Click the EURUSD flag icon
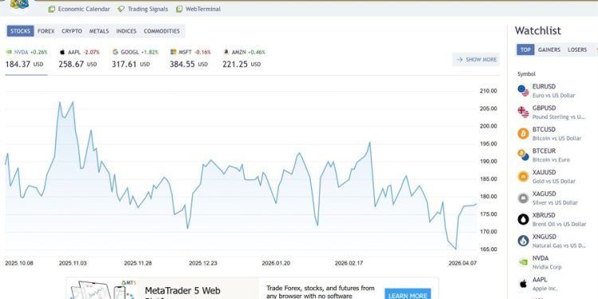 click(x=523, y=91)
